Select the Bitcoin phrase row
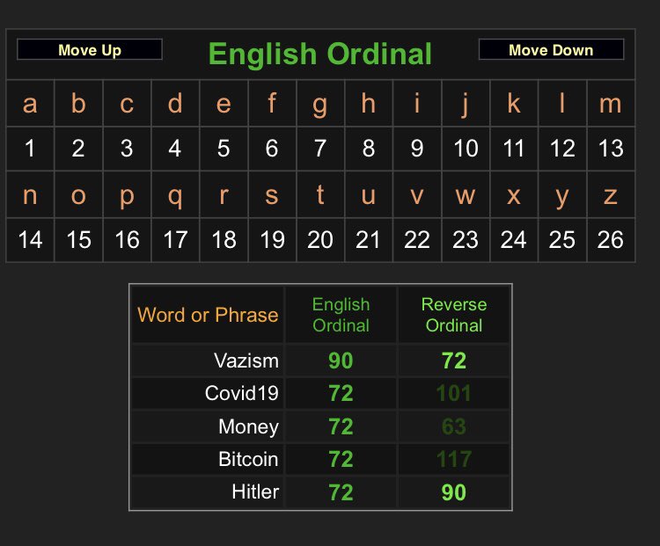Screen dimensions: 660x546 point(320,459)
